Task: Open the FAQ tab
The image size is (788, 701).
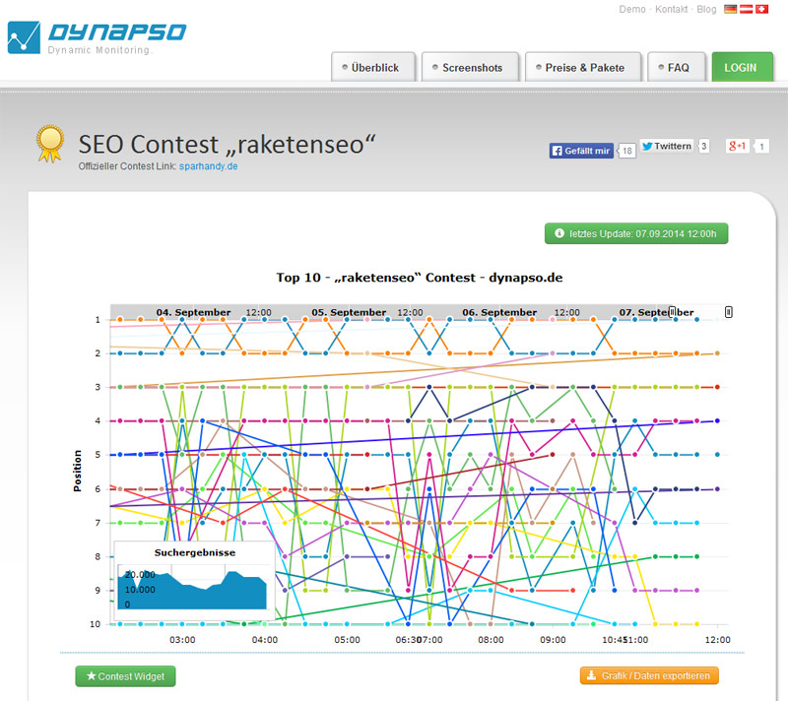Action: click(x=677, y=67)
